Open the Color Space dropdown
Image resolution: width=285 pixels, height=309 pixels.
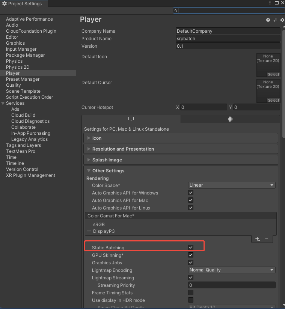232,185
